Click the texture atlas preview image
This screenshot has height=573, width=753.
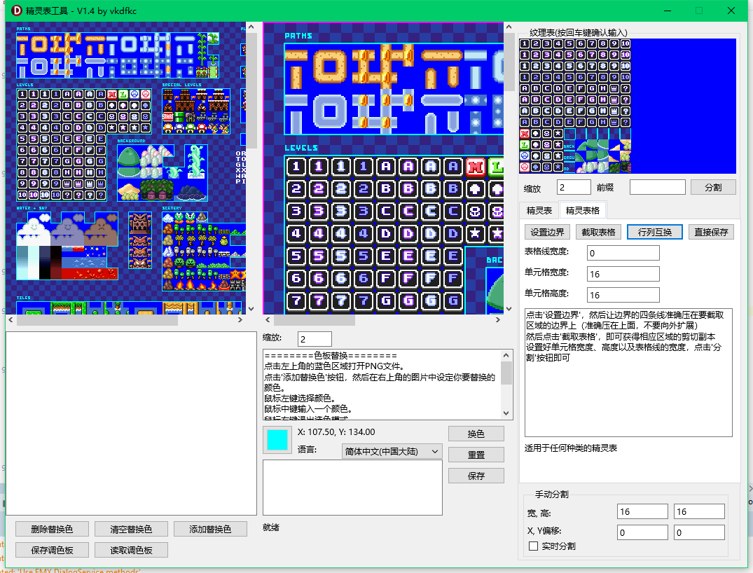pos(628,106)
